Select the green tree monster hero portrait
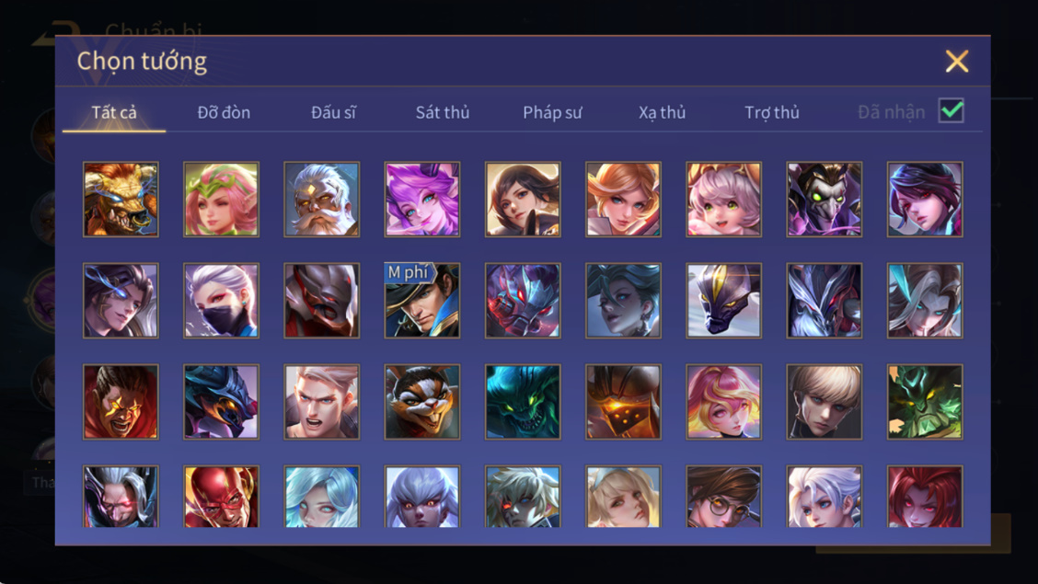 (925, 402)
